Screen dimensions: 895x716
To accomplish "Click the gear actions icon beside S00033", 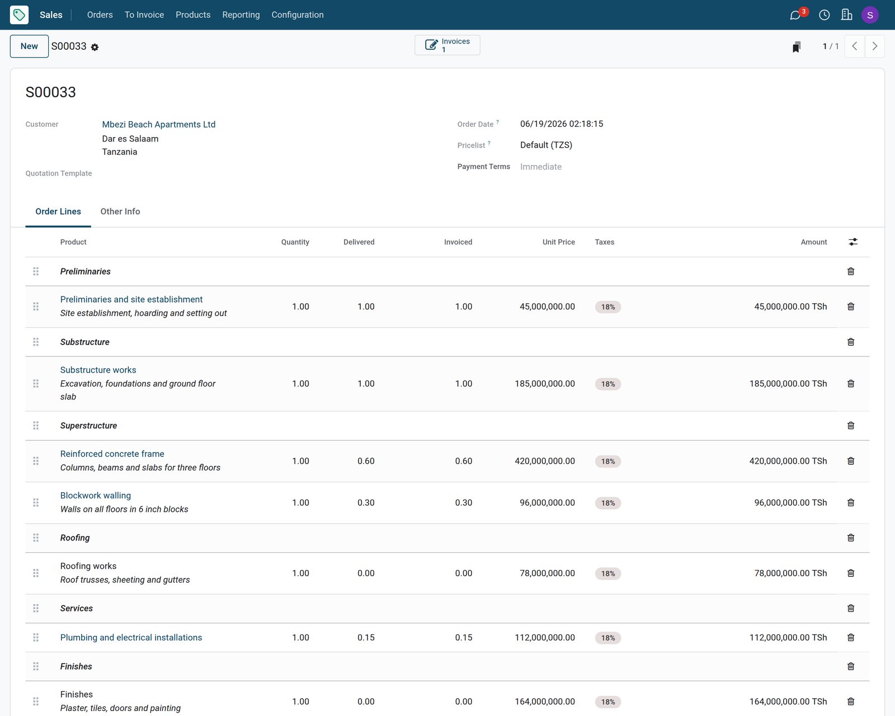I will click(95, 47).
